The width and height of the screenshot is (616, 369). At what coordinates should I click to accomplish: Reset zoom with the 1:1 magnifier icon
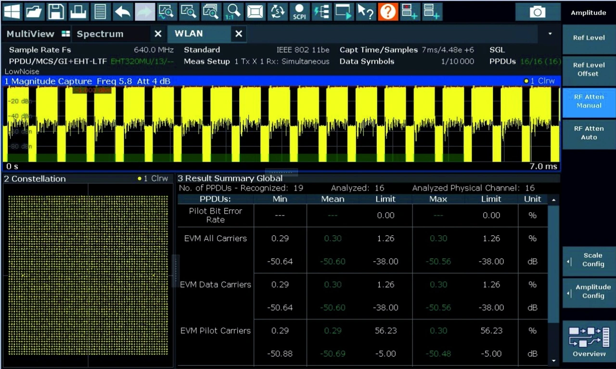(x=233, y=12)
